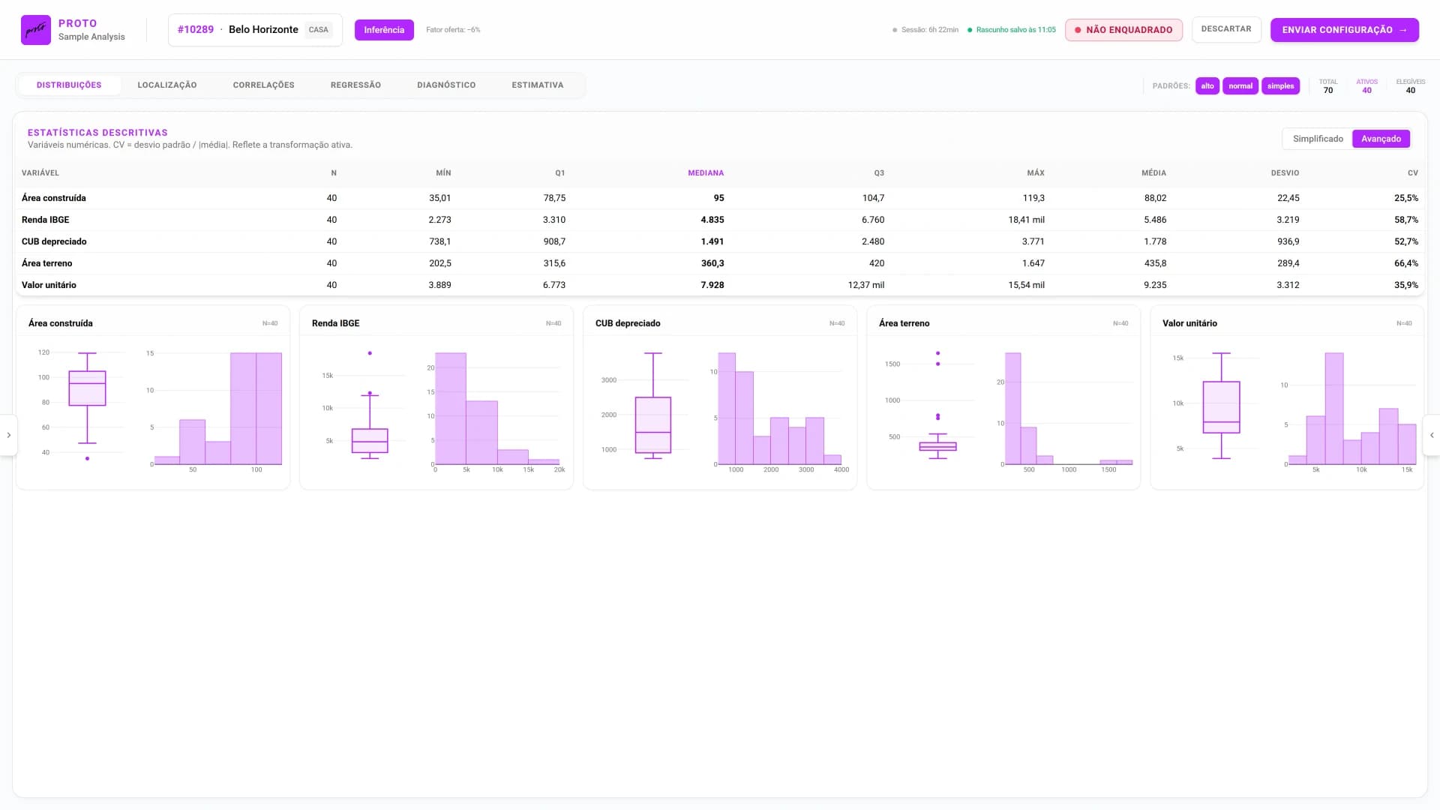The image size is (1440, 810).
Task: Click the Proto logo icon
Action: pos(35,30)
